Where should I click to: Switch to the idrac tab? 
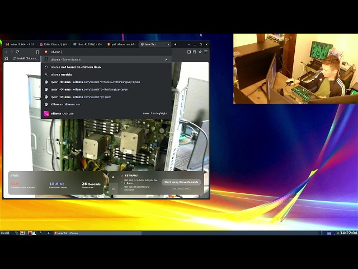[x=87, y=44]
